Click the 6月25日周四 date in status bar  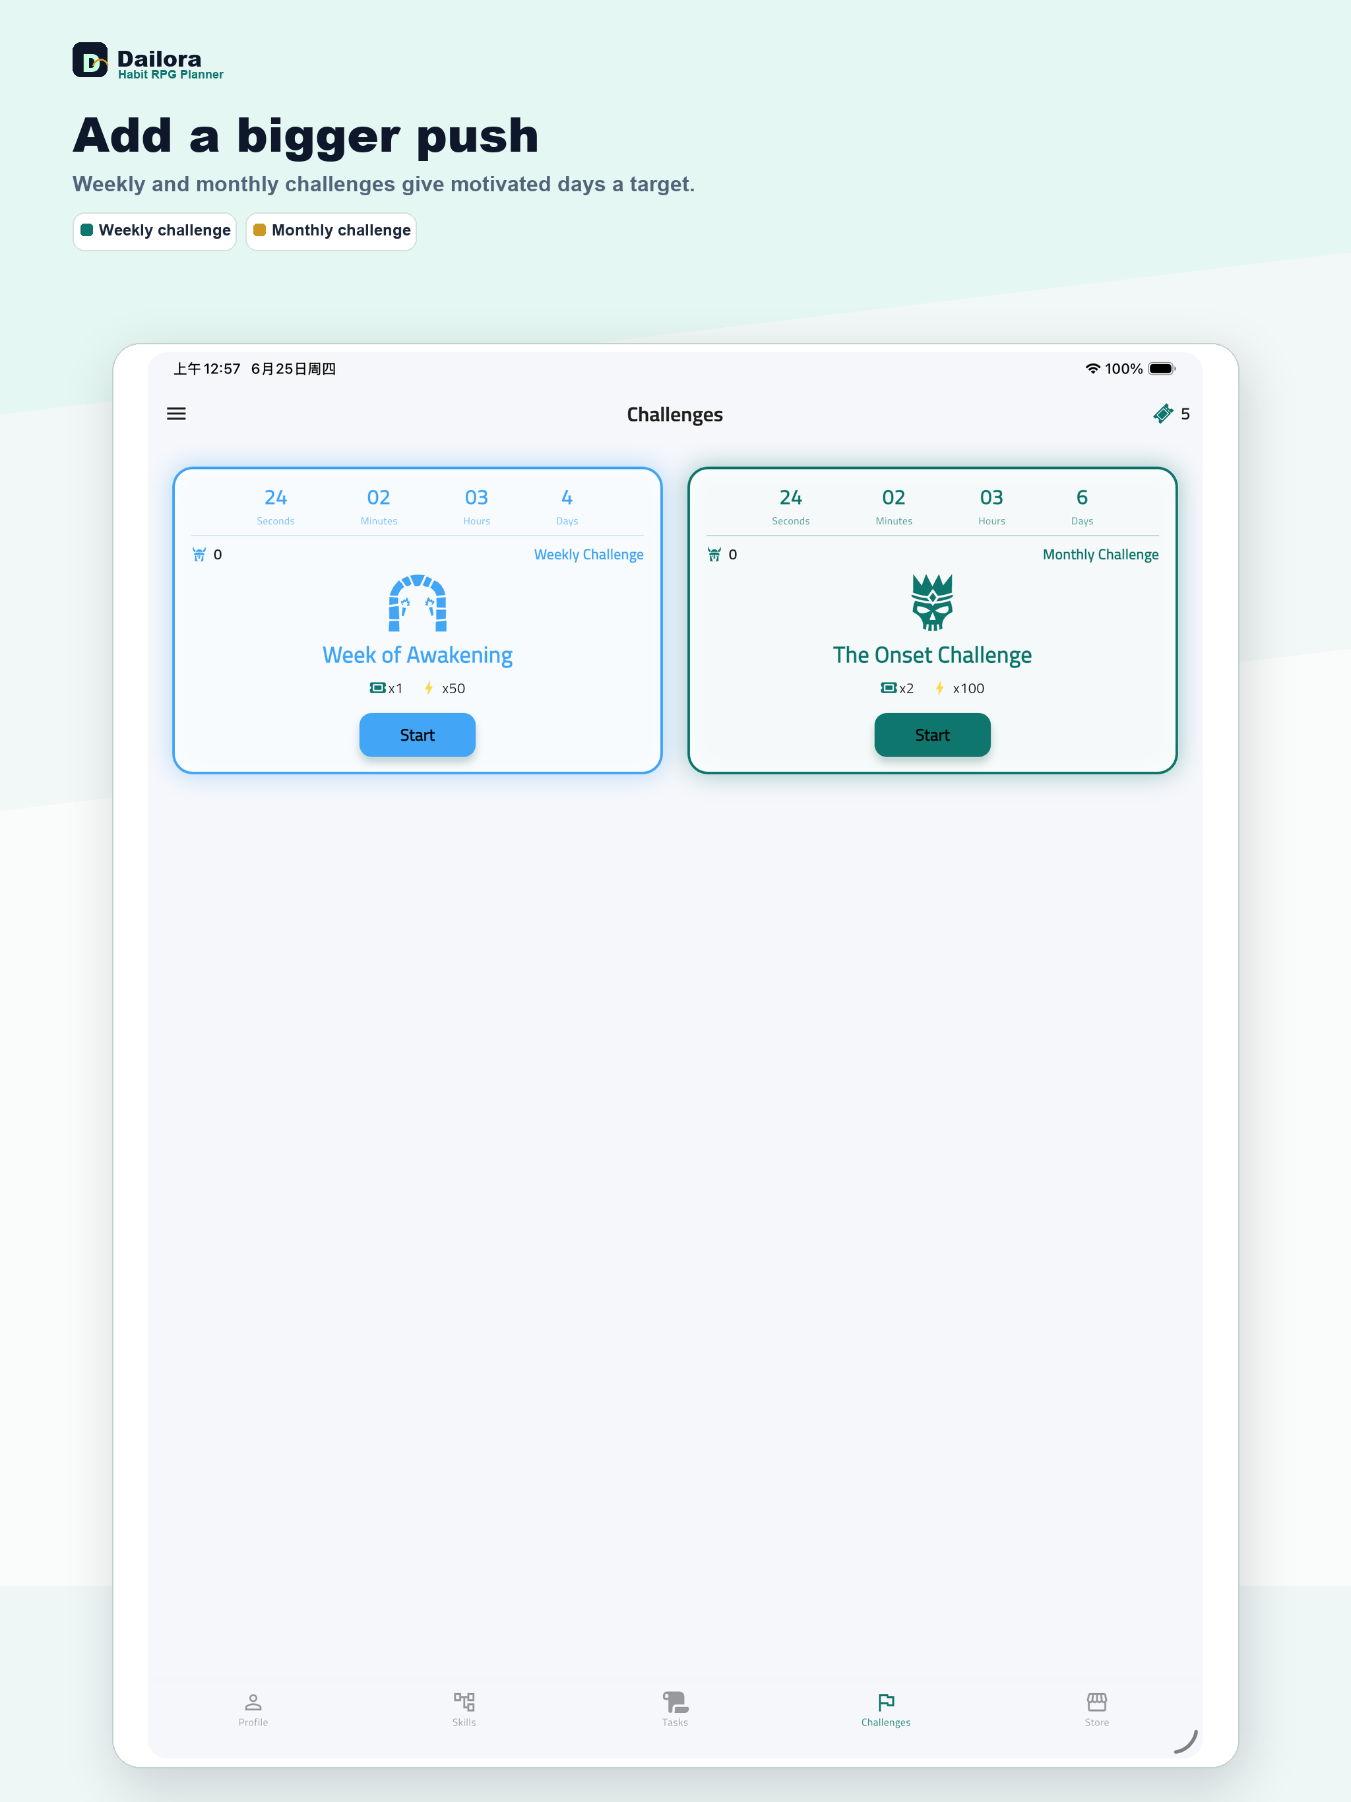coord(294,369)
